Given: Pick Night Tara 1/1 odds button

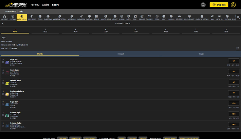Looking at the screenshot, I should tap(234, 61).
